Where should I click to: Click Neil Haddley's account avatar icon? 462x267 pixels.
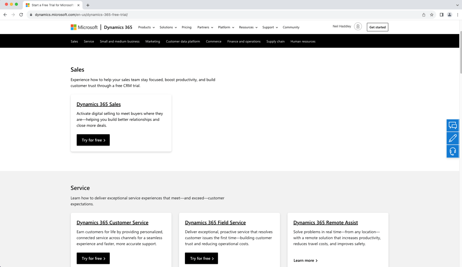click(x=358, y=26)
